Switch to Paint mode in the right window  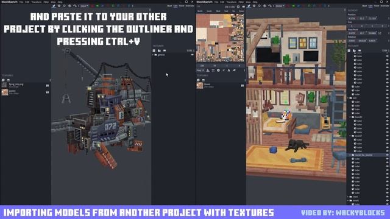click(377, 5)
